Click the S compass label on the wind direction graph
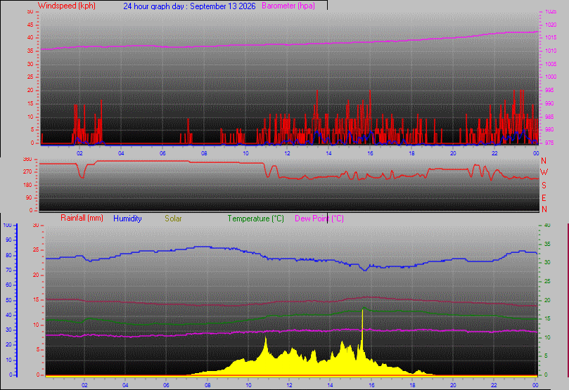Screen dimensions: 569x390 click(x=544, y=186)
